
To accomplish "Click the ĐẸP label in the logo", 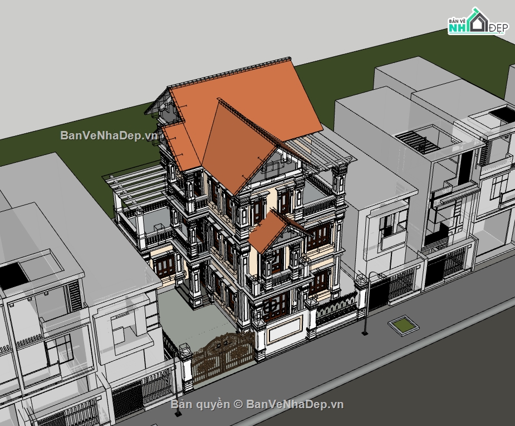I will (498, 27).
